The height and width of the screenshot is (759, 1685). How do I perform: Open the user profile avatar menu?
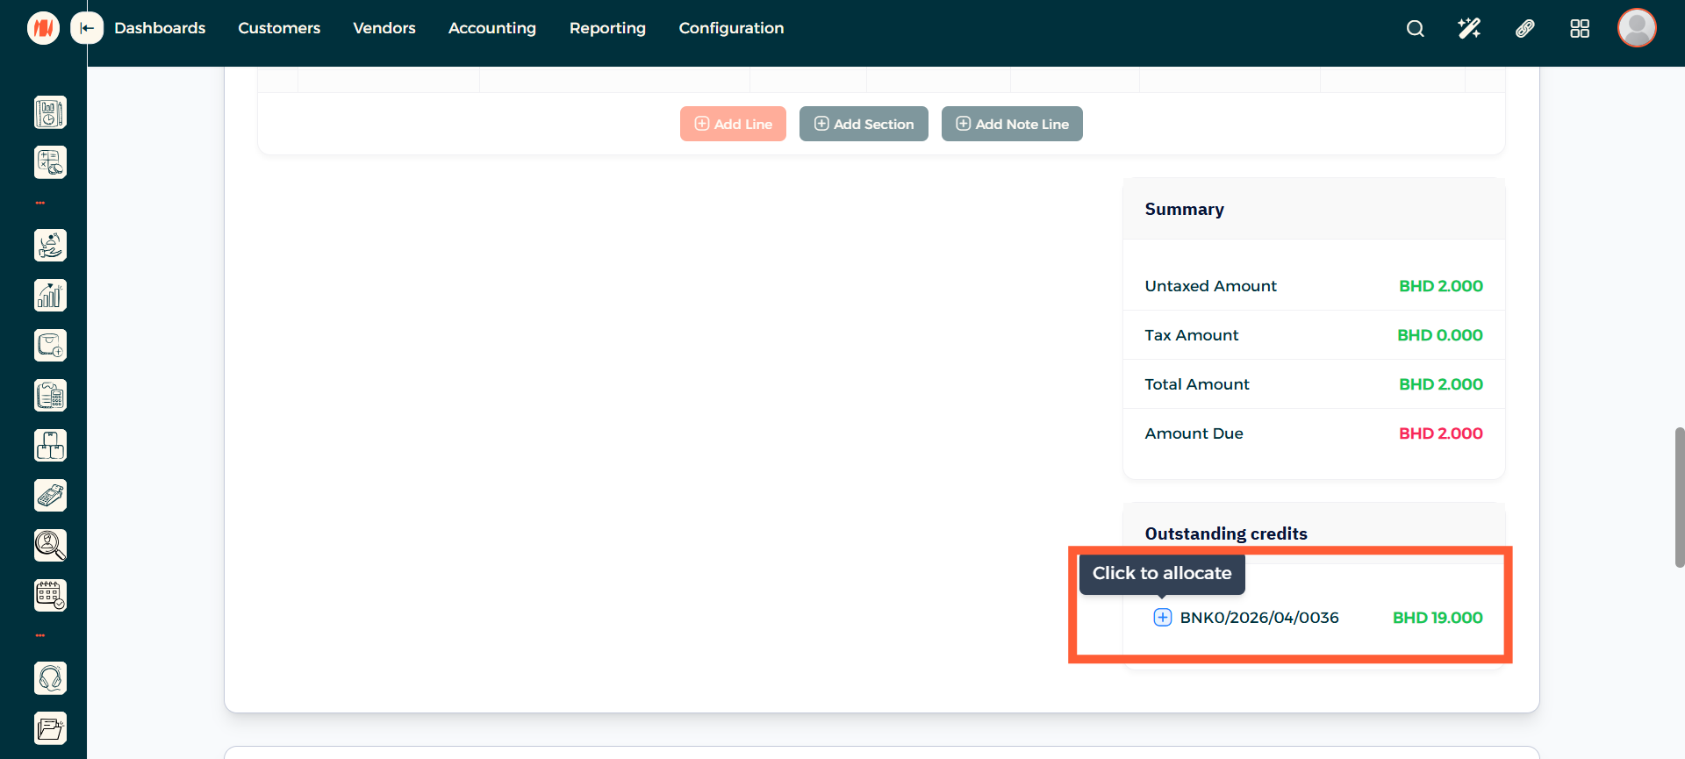[x=1636, y=28]
